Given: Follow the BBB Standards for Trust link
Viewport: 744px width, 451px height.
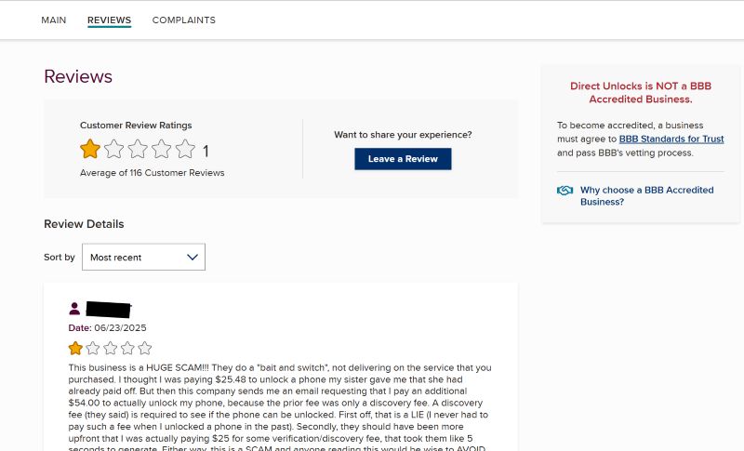Looking at the screenshot, I should coord(671,139).
